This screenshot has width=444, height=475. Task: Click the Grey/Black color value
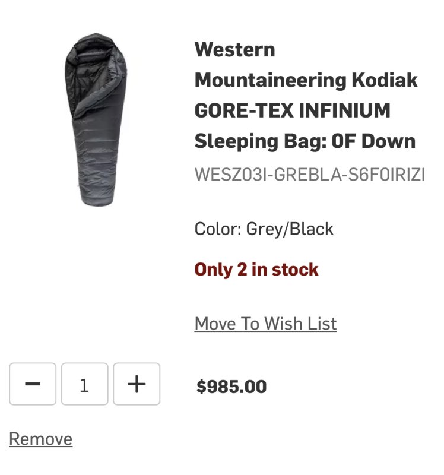[290, 229]
